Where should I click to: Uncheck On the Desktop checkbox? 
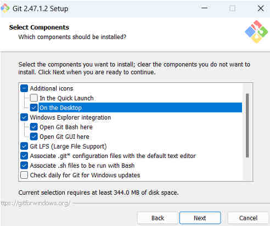pyautogui.click(x=34, y=108)
